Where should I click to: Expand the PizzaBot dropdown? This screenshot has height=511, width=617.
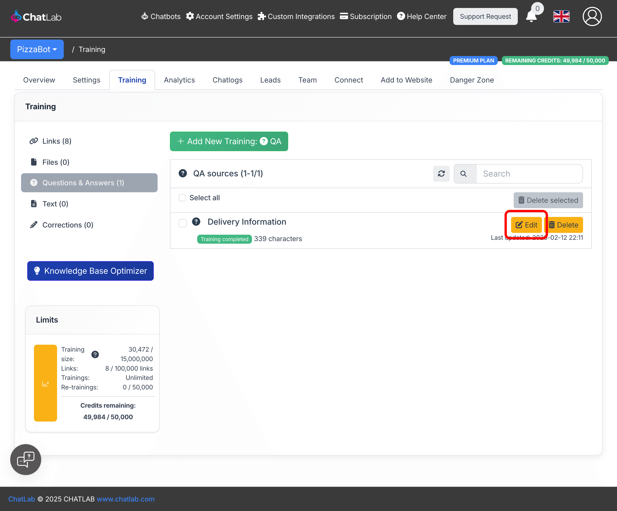pyautogui.click(x=37, y=49)
